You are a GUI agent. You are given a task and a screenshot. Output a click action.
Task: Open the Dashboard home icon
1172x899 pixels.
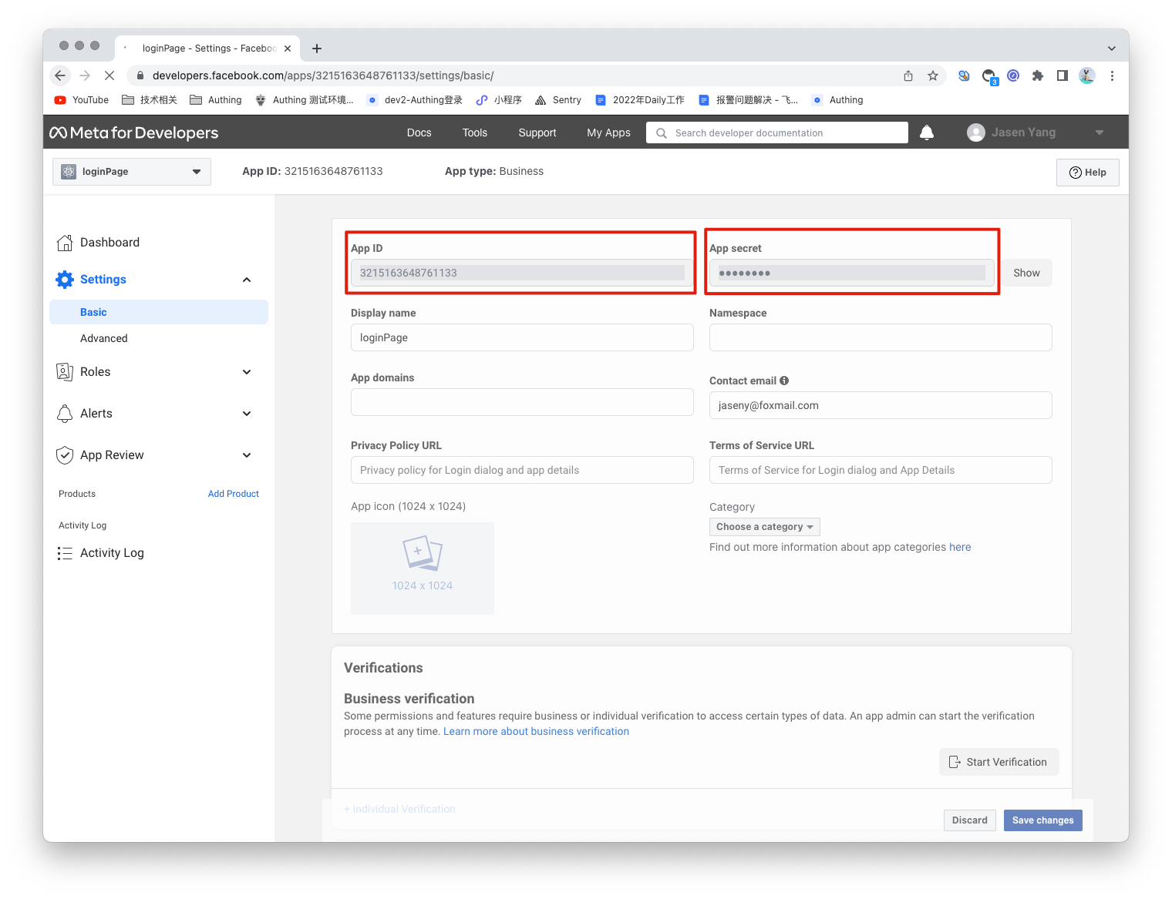point(65,243)
